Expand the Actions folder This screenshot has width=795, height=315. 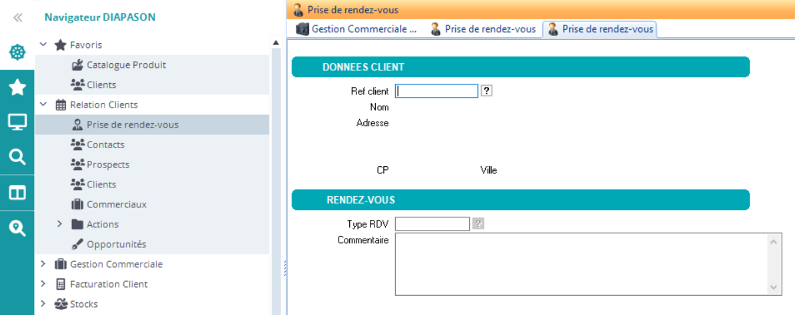coord(59,224)
